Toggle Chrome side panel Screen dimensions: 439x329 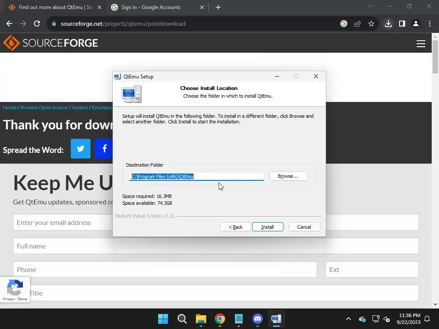[x=402, y=24]
